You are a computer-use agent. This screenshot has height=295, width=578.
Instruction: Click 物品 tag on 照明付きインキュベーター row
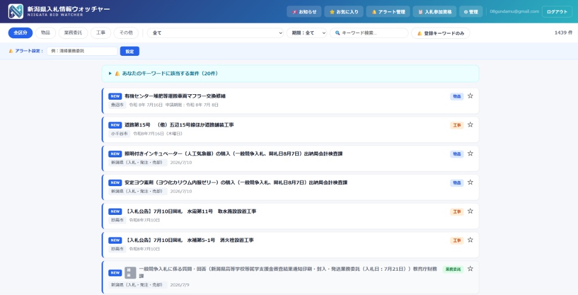[x=457, y=154]
